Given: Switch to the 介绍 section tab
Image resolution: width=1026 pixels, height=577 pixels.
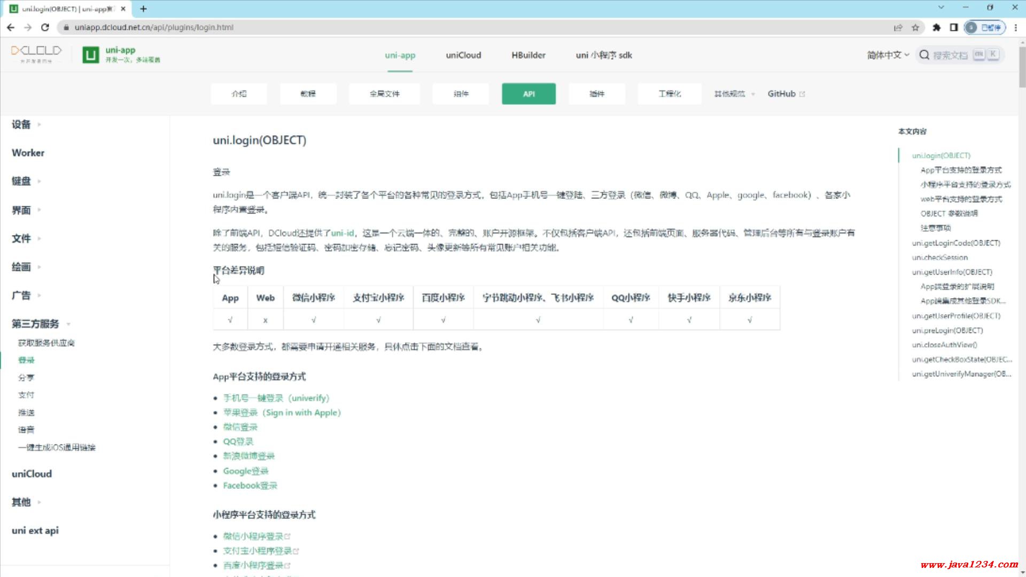Looking at the screenshot, I should pos(239,93).
